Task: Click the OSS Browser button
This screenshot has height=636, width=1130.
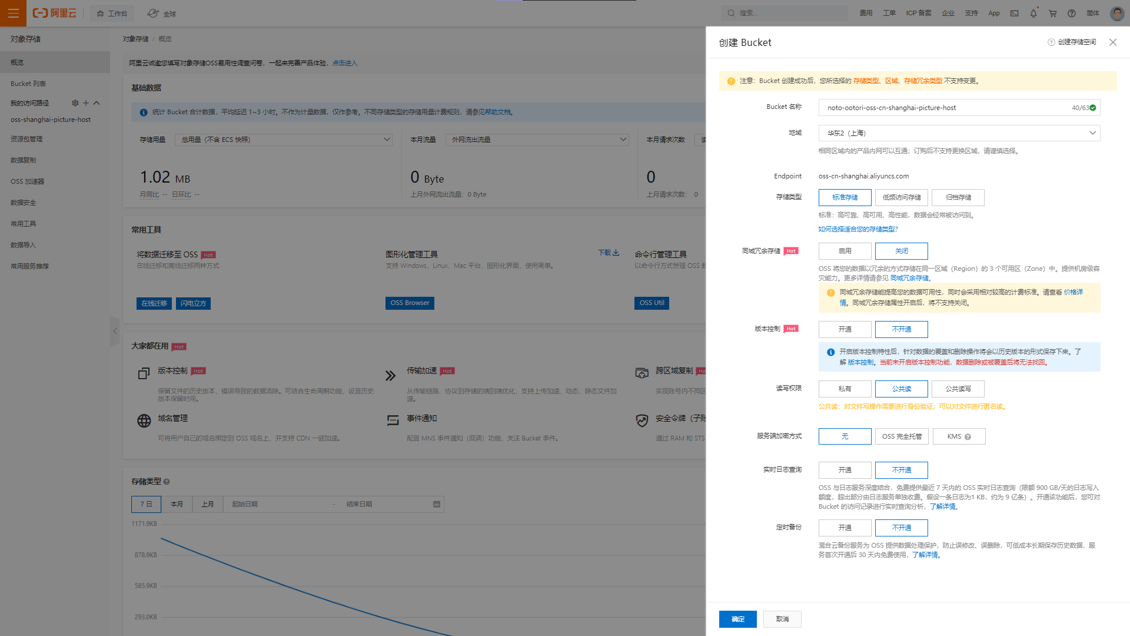Action: tap(410, 303)
